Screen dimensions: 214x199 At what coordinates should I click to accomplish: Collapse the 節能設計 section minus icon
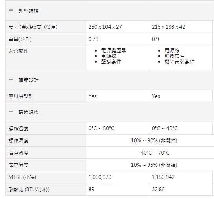(11, 79)
